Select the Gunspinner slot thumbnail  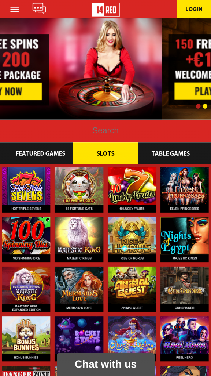pos(185,289)
